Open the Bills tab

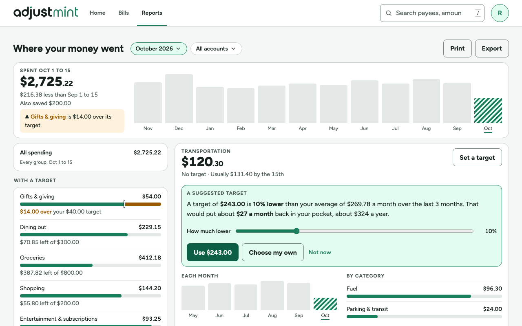coord(124,13)
